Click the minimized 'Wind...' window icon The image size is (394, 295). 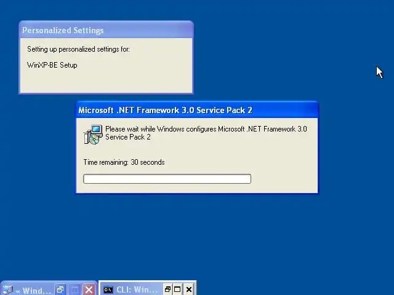point(7,289)
